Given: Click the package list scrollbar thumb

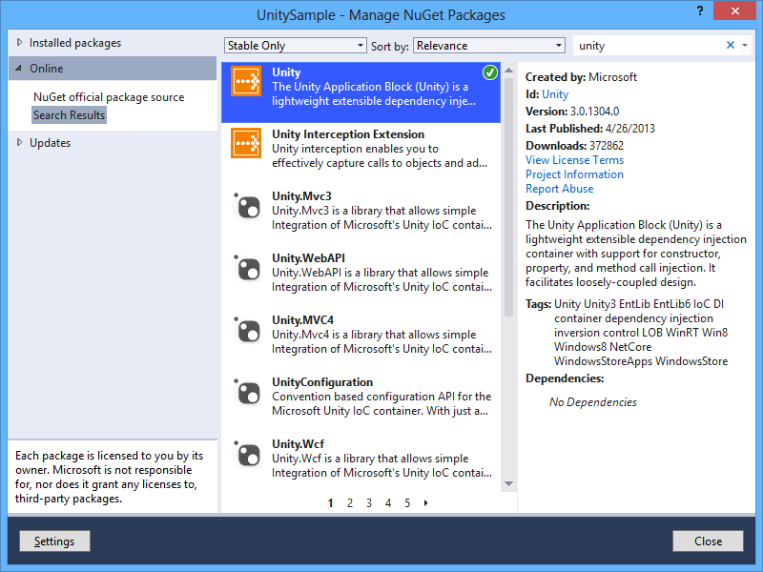Looking at the screenshot, I should (509, 197).
